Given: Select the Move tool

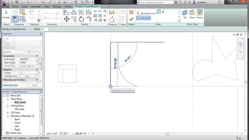Looking at the screenshot, I should pos(67,19).
